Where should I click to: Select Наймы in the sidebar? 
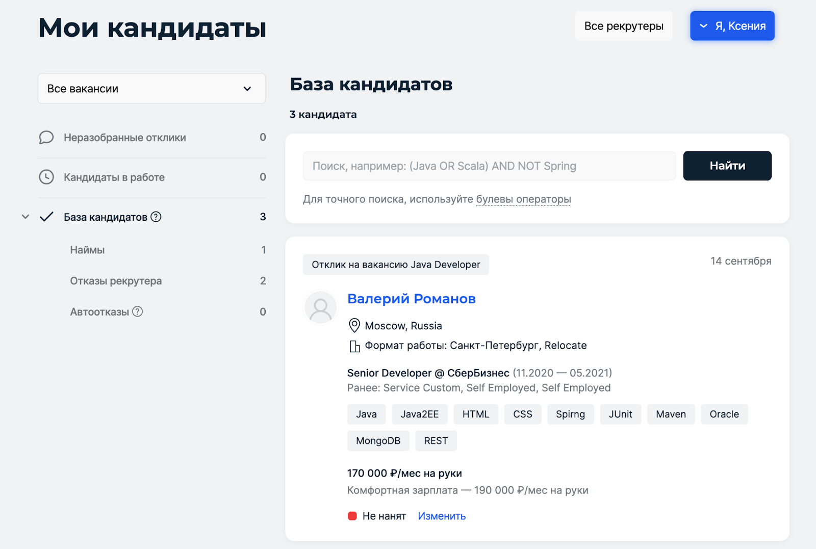coord(87,250)
